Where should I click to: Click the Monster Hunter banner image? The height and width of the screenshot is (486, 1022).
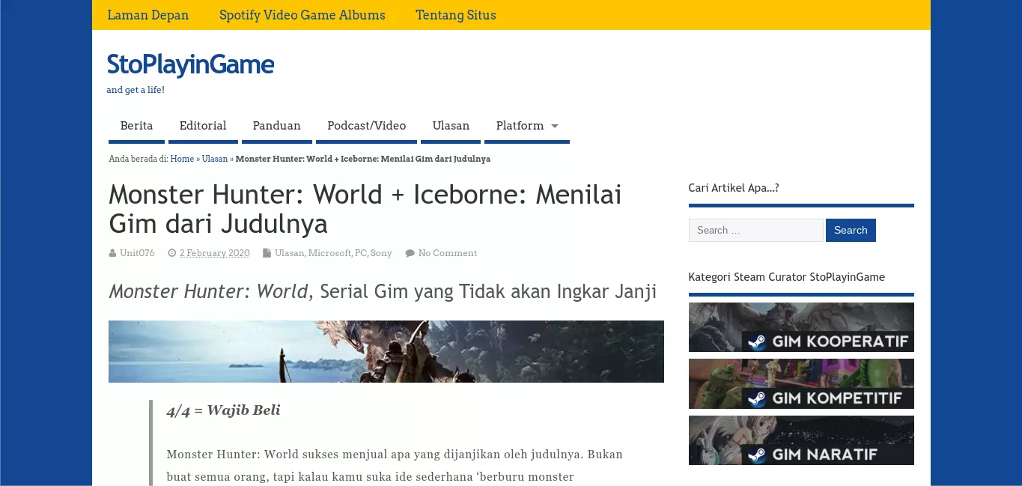click(386, 351)
